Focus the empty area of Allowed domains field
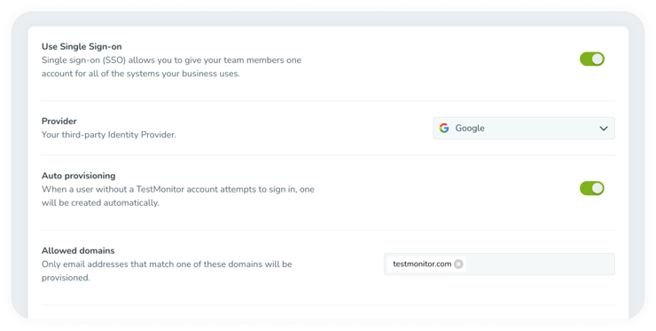The image size is (656, 331). (540, 264)
